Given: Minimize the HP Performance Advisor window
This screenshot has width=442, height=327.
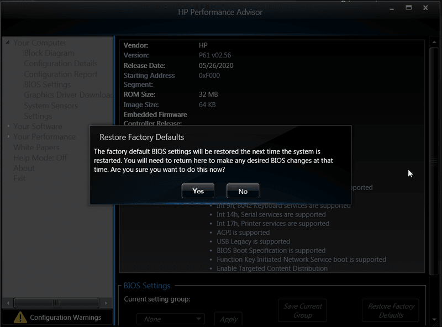Looking at the screenshot, I should (x=392, y=8).
